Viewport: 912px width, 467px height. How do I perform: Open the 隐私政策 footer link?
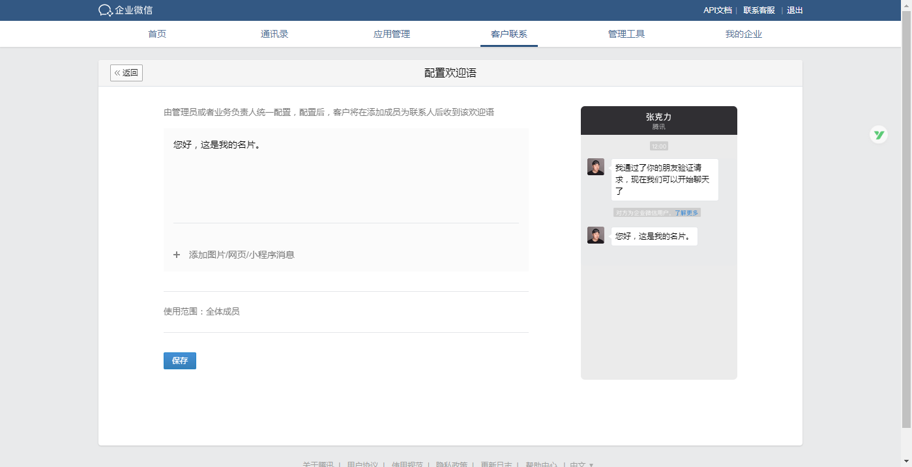tap(452, 464)
